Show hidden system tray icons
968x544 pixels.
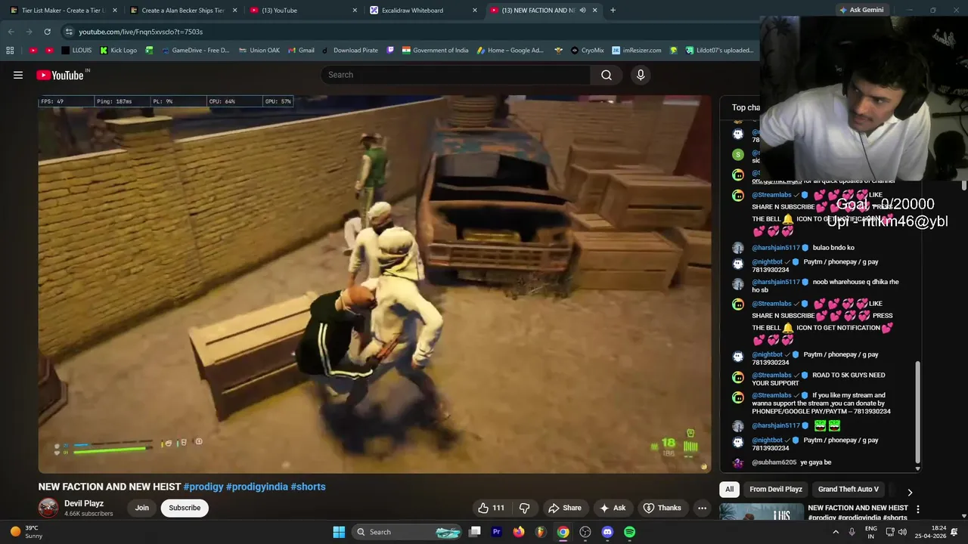(x=836, y=532)
